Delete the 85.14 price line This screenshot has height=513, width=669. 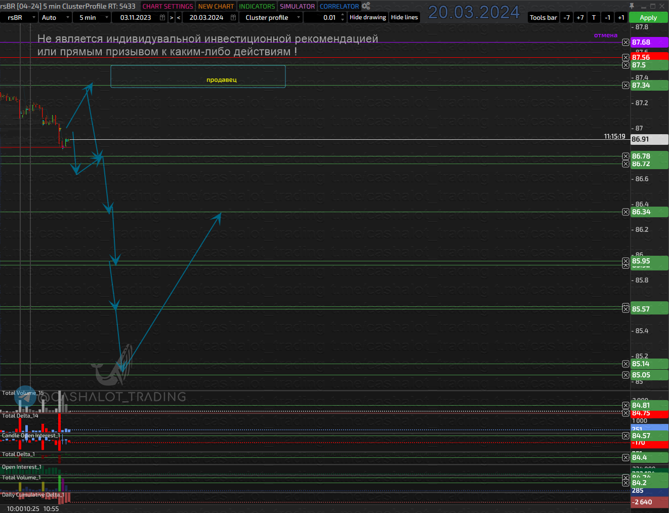(x=625, y=364)
